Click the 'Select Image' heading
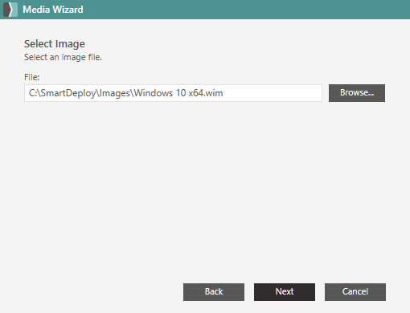 point(55,44)
